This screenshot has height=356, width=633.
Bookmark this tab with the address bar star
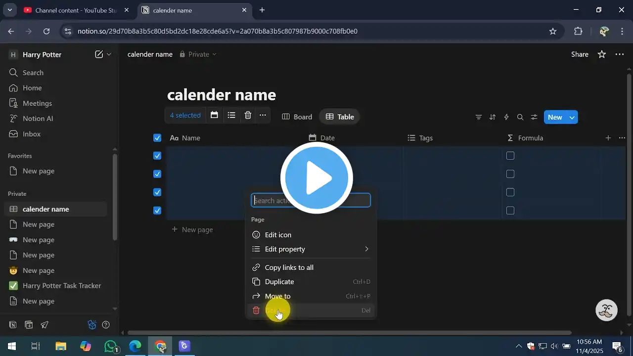pyautogui.click(x=553, y=31)
